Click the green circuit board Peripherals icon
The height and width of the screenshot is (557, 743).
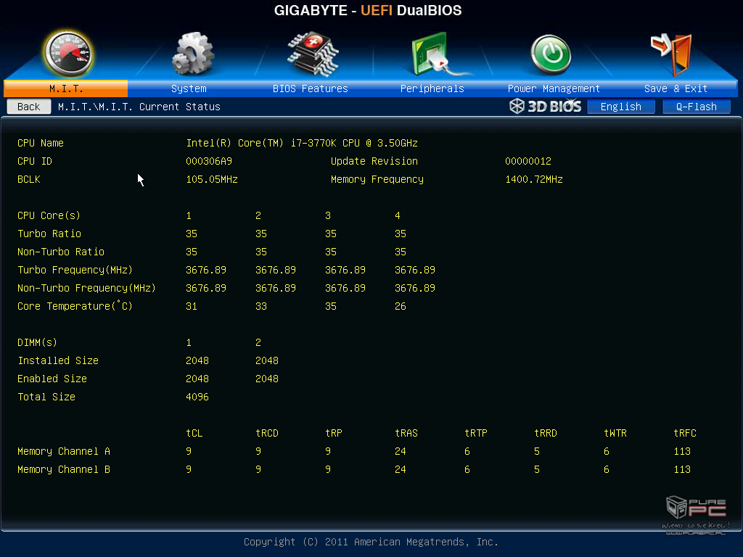(432, 54)
